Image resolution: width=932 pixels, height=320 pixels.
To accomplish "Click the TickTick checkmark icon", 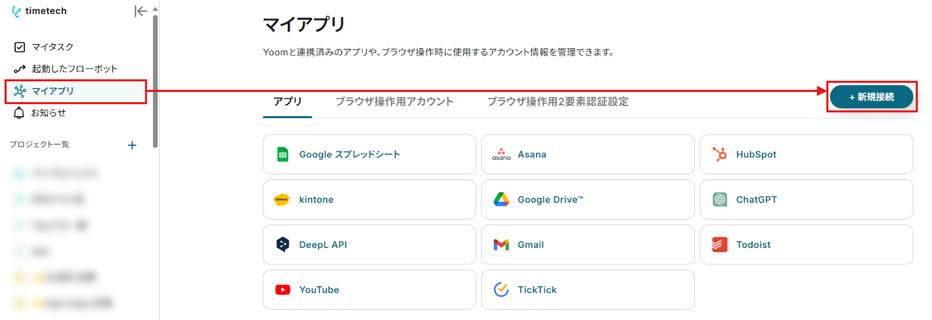I will pyautogui.click(x=501, y=290).
